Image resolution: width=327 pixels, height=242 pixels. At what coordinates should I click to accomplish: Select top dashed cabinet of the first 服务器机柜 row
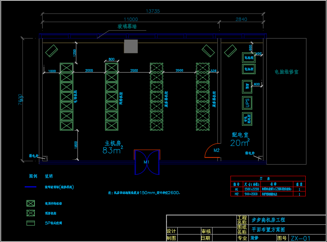[x=157, y=68]
